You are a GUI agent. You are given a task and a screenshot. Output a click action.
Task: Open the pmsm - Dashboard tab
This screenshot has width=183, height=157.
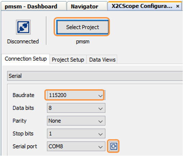pyautogui.click(x=31, y=6)
